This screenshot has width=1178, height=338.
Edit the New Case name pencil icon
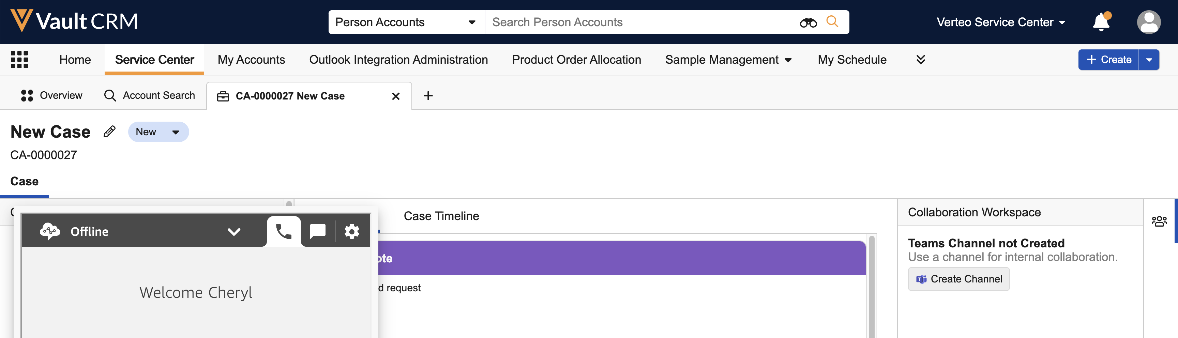109,132
